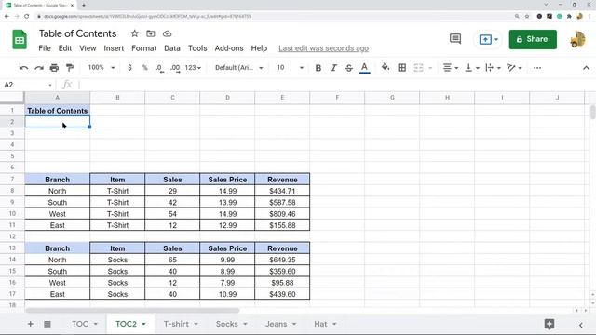
Task: Open the fill color picker
Action: click(x=386, y=68)
